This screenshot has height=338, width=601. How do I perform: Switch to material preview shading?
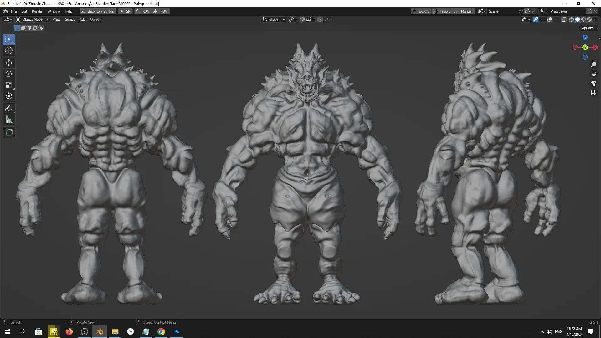click(583, 19)
